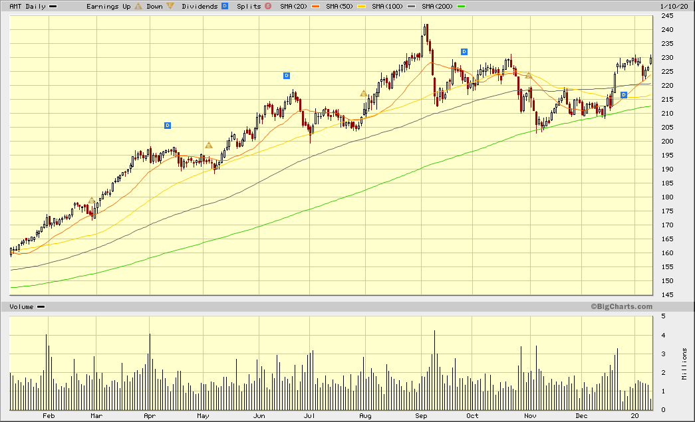Click the earnings marker near end of July
Image resolution: width=695 pixels, height=422 pixels.
(363, 94)
